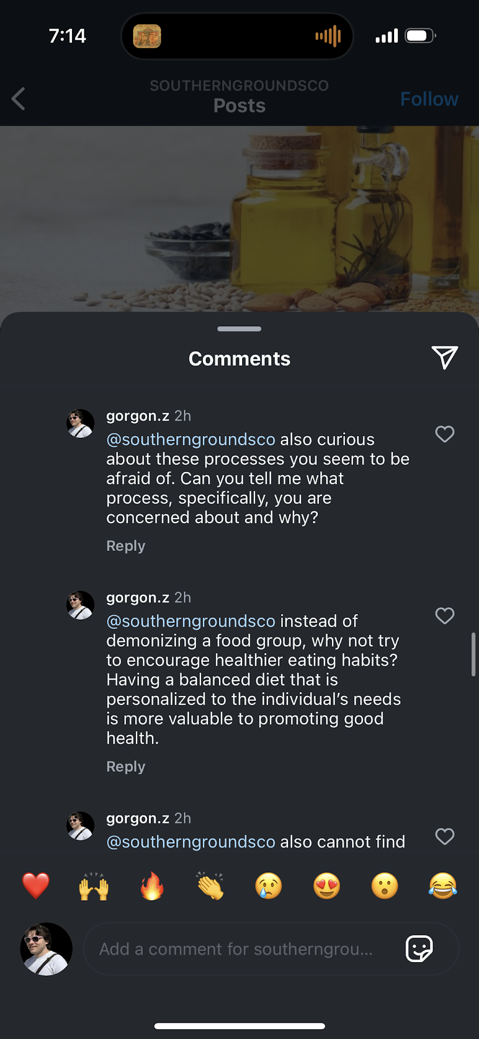This screenshot has width=479, height=1039.
Task: React with the raised hands emoji
Action: pyautogui.click(x=94, y=886)
